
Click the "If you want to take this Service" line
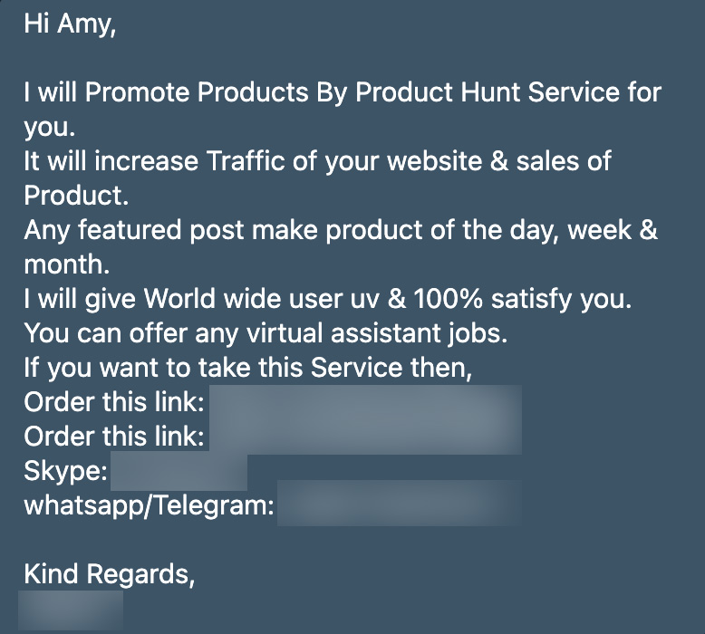[248, 368]
